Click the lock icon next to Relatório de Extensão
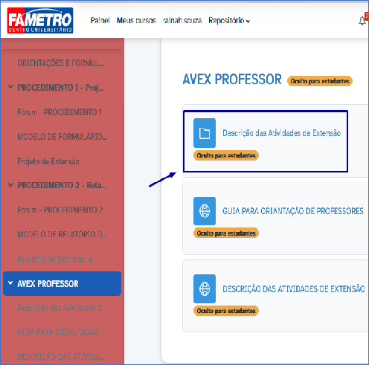Screen dimensions: 369x365 tap(91, 259)
